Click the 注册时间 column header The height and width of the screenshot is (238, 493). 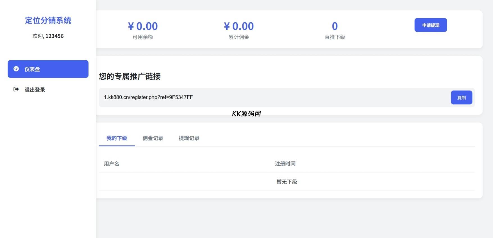click(285, 164)
